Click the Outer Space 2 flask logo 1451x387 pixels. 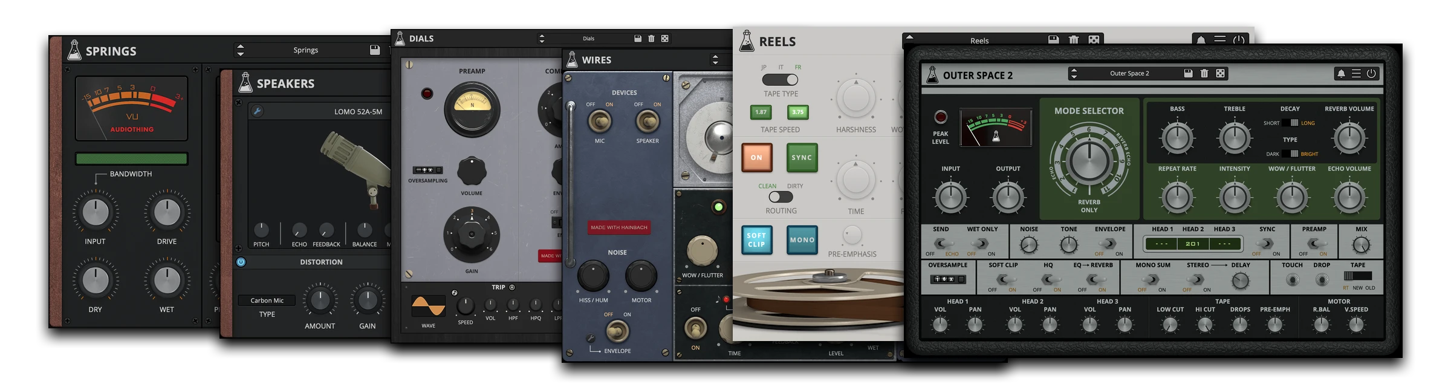(932, 74)
